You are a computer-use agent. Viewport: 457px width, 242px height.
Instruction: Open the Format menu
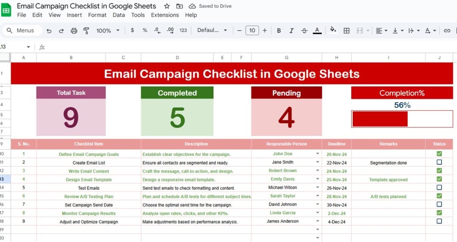click(x=97, y=15)
